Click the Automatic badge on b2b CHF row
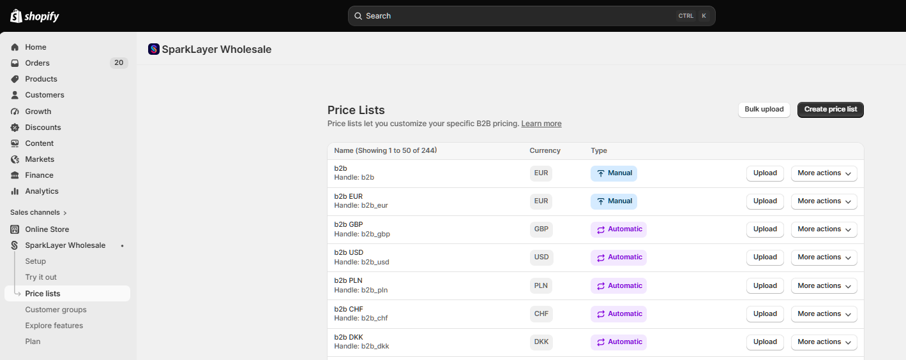Screen dimensions: 906x360 click(619, 314)
